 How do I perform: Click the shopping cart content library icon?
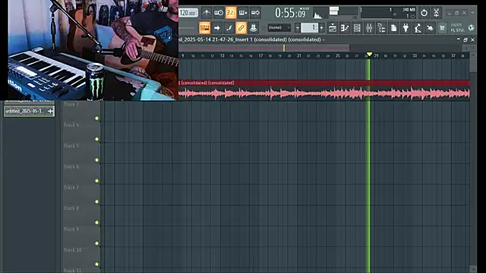(442, 28)
